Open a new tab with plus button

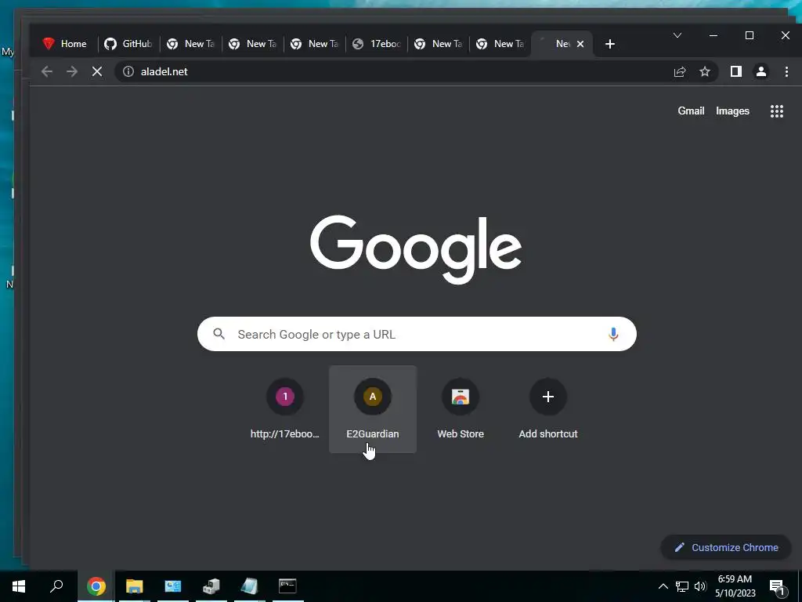609,44
